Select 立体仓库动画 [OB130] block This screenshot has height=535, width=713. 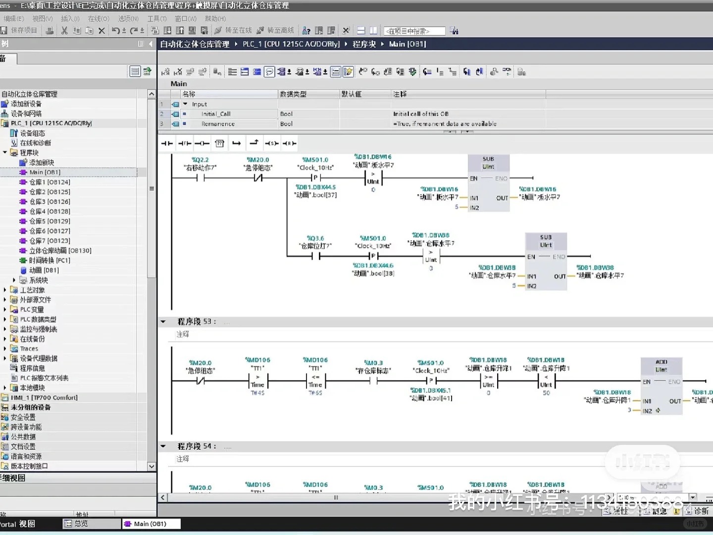tap(60, 251)
